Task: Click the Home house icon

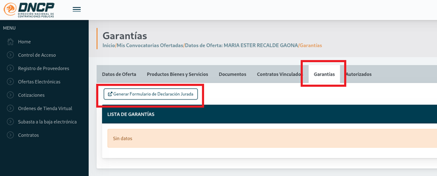Action: (10, 42)
